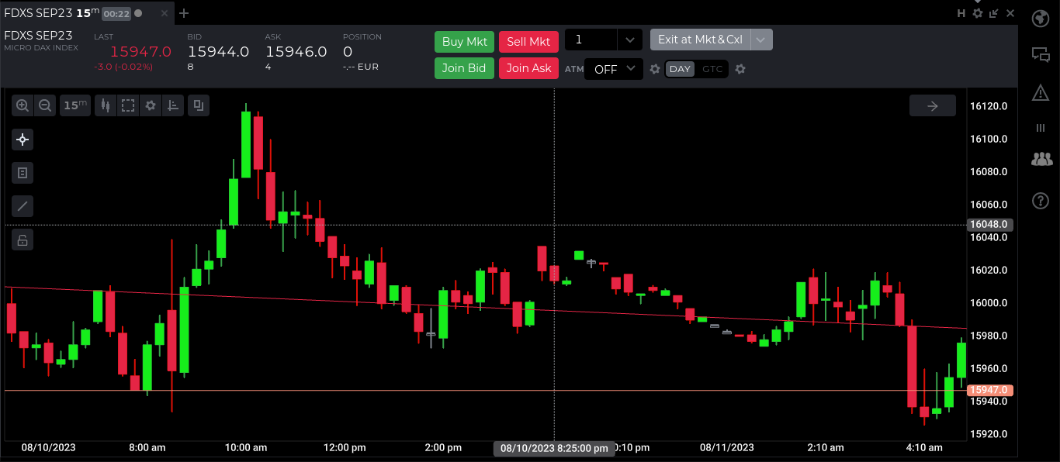Image resolution: width=1060 pixels, height=462 pixels.
Task: Click FDXS SEP23 symbol name in header
Action: (x=39, y=36)
